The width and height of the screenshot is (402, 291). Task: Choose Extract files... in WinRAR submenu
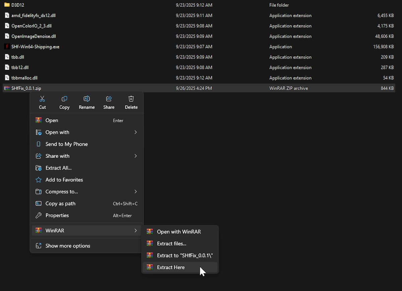click(x=172, y=244)
